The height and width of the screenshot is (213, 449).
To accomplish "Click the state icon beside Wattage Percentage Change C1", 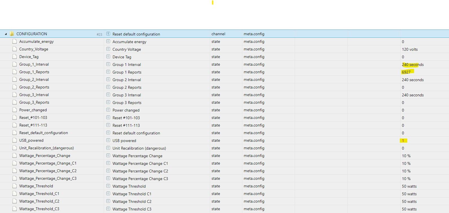I will tap(108, 163).
